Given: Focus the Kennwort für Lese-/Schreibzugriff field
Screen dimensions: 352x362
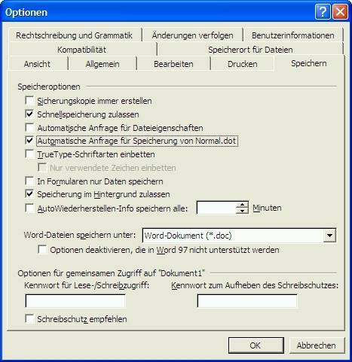Looking at the screenshot, I should pyautogui.click(x=75, y=301).
